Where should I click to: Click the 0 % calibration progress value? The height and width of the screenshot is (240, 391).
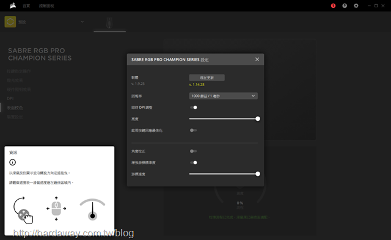240,203
